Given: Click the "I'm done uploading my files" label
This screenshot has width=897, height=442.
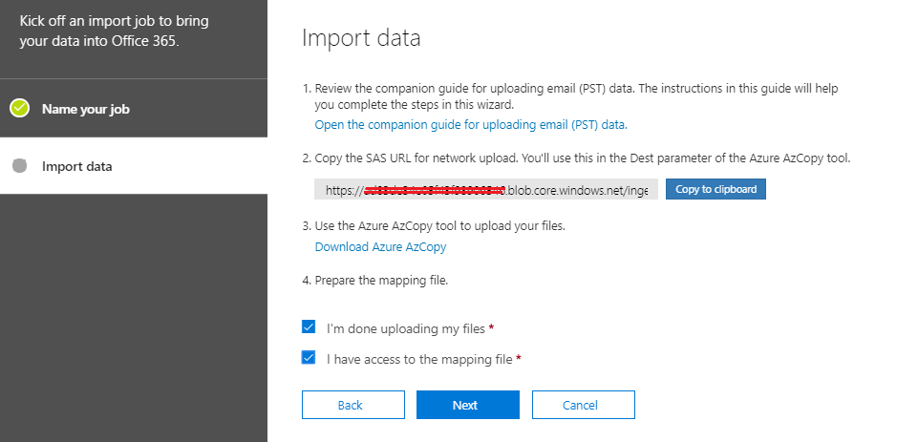Looking at the screenshot, I should (x=406, y=328).
